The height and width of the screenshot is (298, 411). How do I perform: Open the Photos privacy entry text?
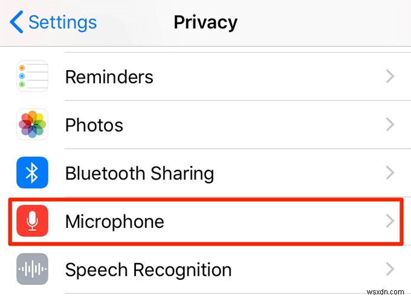coord(94,125)
